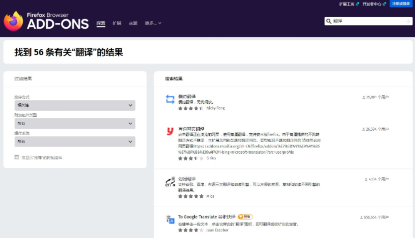Screen dimensions: 415x238
Task: Click the Firefox logo icon
Action: pos(13,21)
